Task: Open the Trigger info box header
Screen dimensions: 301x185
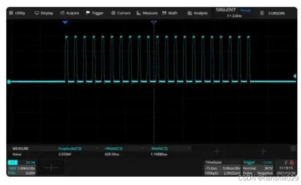Action: pos(249,163)
